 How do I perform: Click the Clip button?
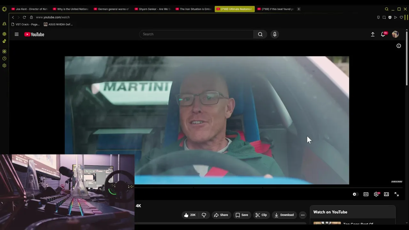pos(261,215)
